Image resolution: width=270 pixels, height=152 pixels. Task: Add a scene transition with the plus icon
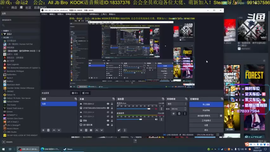pyautogui.click(x=173, y=113)
